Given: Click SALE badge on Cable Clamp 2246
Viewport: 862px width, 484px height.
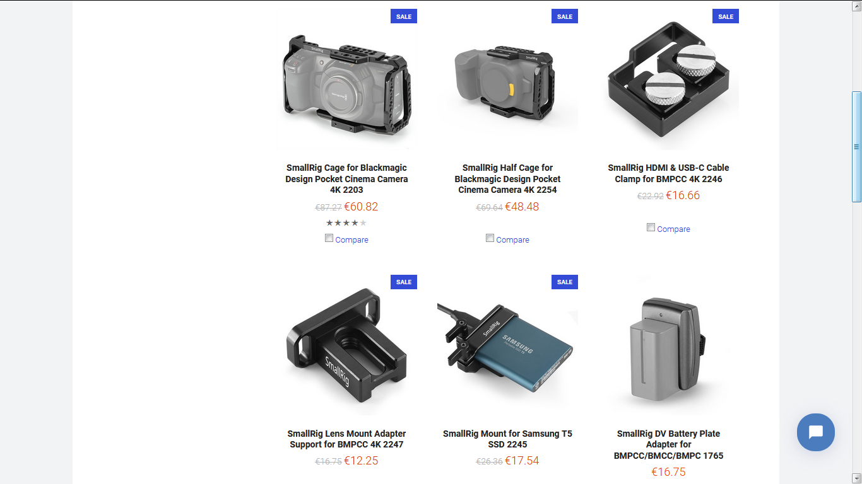Looking at the screenshot, I should 726,16.
